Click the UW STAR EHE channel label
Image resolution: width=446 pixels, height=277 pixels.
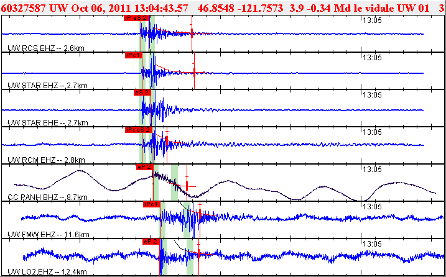tap(47, 122)
